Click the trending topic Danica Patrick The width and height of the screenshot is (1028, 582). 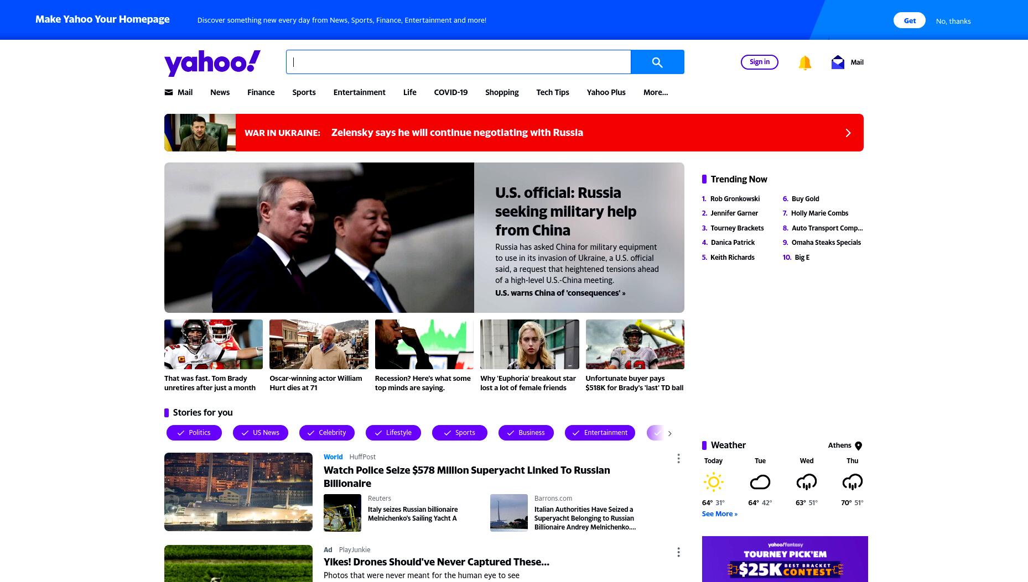733,243
